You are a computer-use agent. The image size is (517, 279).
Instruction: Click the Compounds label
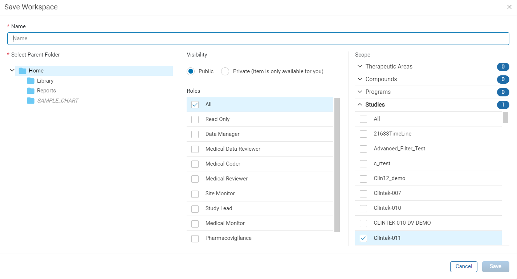pyautogui.click(x=381, y=79)
